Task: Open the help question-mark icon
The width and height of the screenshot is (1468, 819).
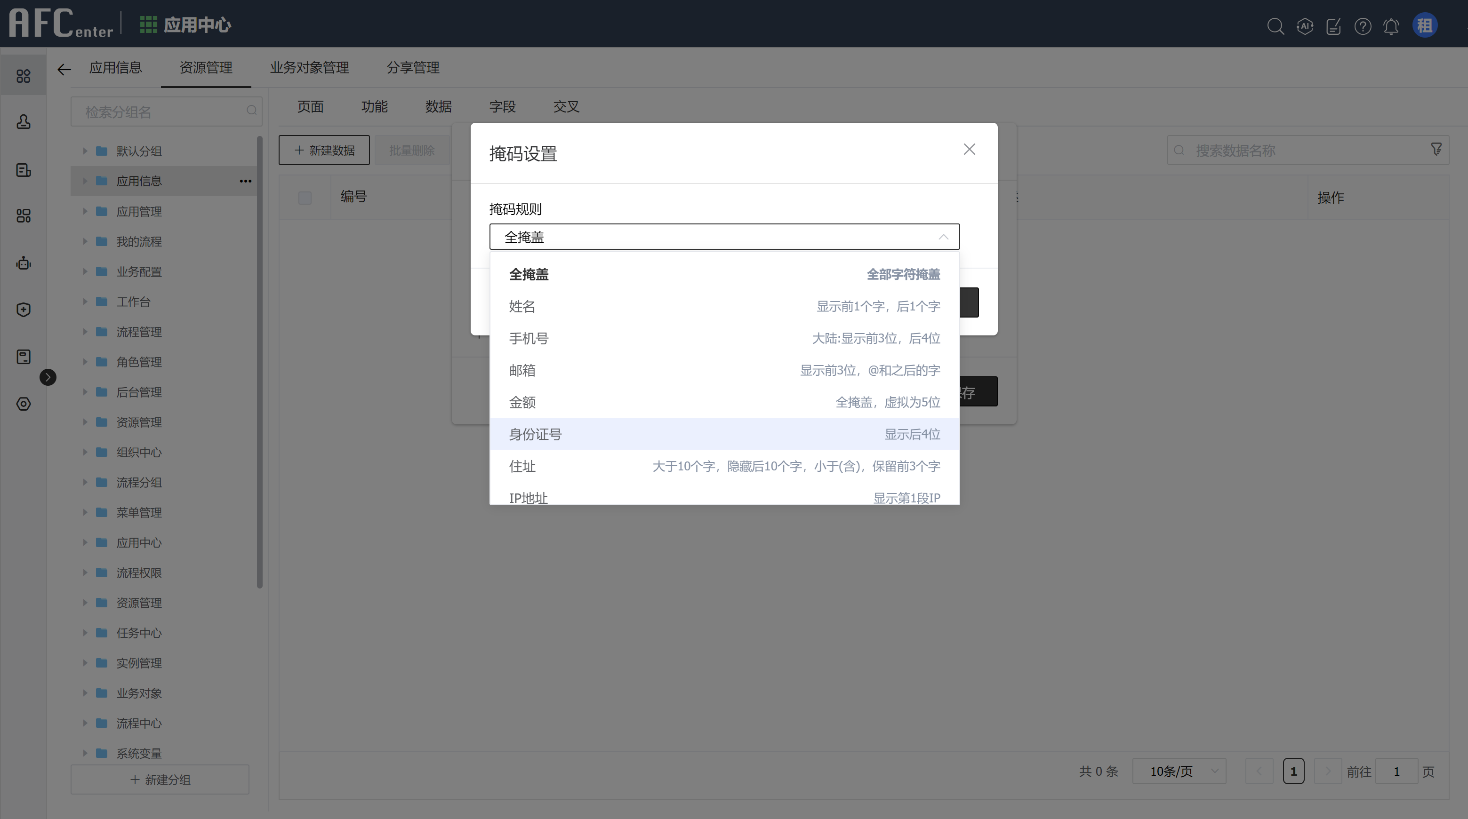Action: (1363, 26)
